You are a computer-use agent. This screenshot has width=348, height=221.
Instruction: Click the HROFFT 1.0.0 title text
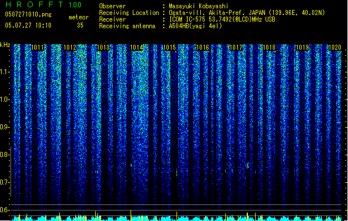[x=43, y=4]
